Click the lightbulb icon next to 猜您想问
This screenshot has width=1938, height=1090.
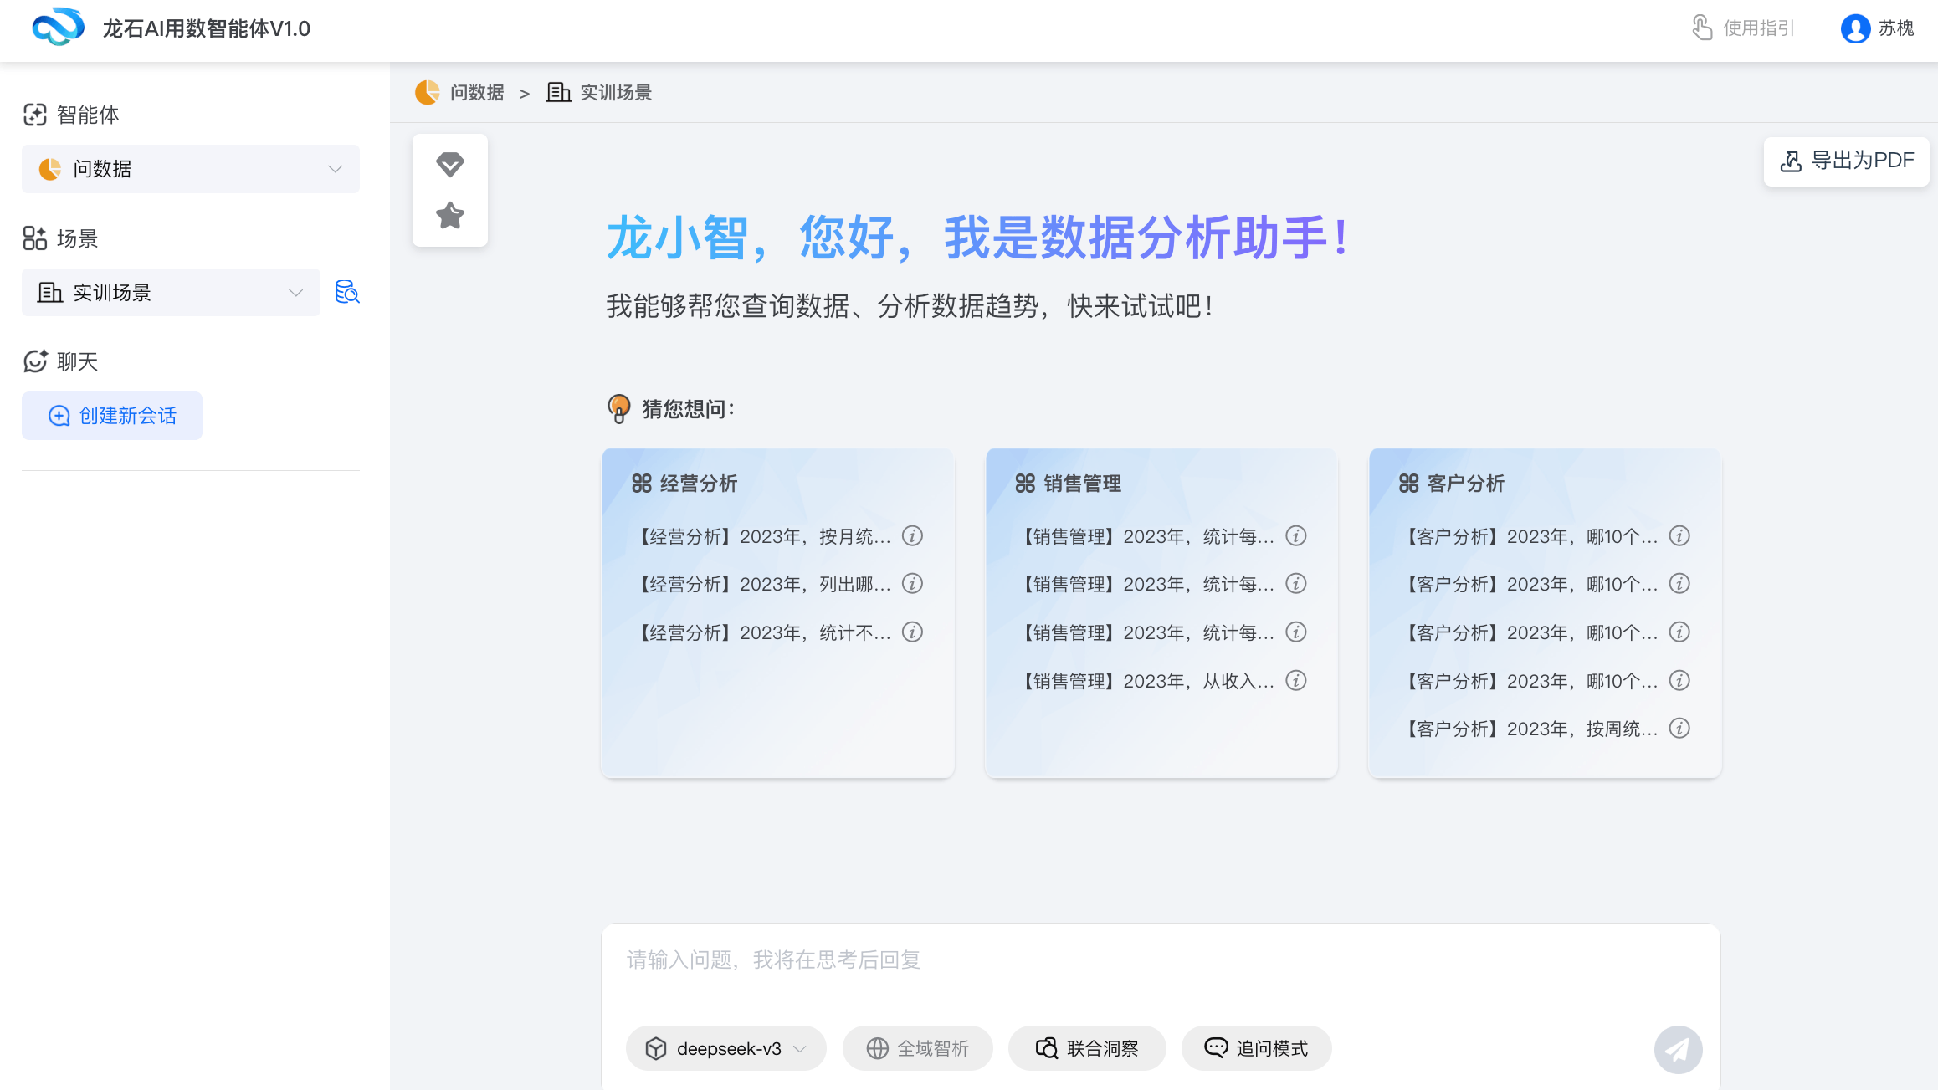[x=618, y=409]
